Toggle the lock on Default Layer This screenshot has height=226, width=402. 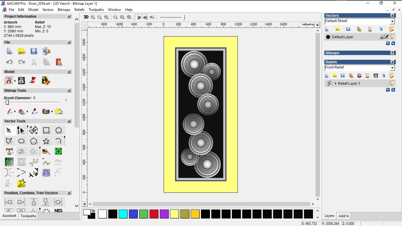[x=381, y=37]
